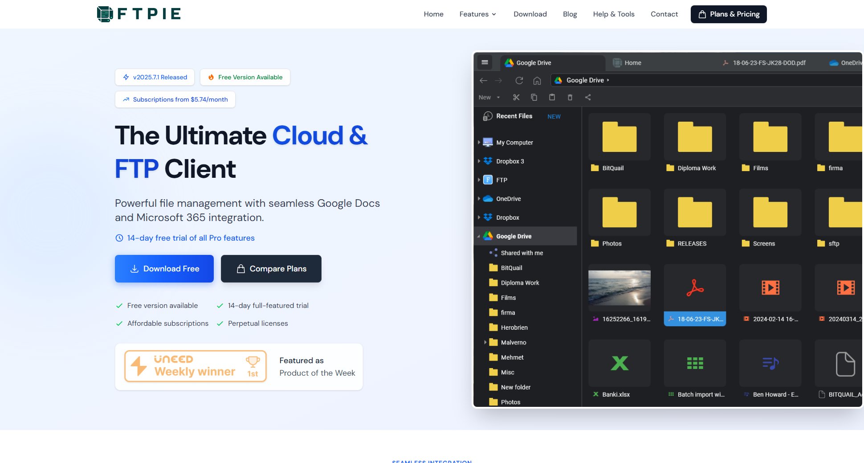Viewport: 864px width, 463px height.
Task: Click the 14-day free trial link
Action: click(x=185, y=238)
